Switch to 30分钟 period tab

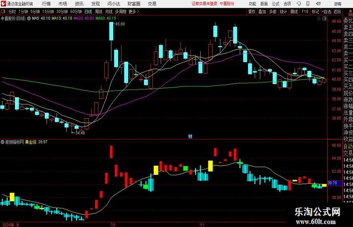(x=62, y=12)
